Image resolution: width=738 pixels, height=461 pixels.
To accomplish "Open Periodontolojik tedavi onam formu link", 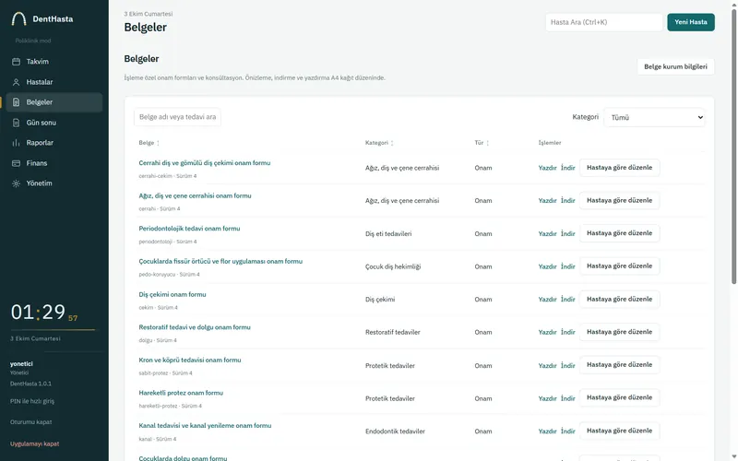I will pos(189,229).
